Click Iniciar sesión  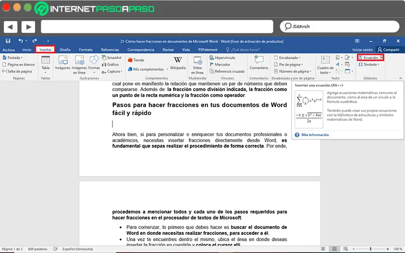point(362,50)
